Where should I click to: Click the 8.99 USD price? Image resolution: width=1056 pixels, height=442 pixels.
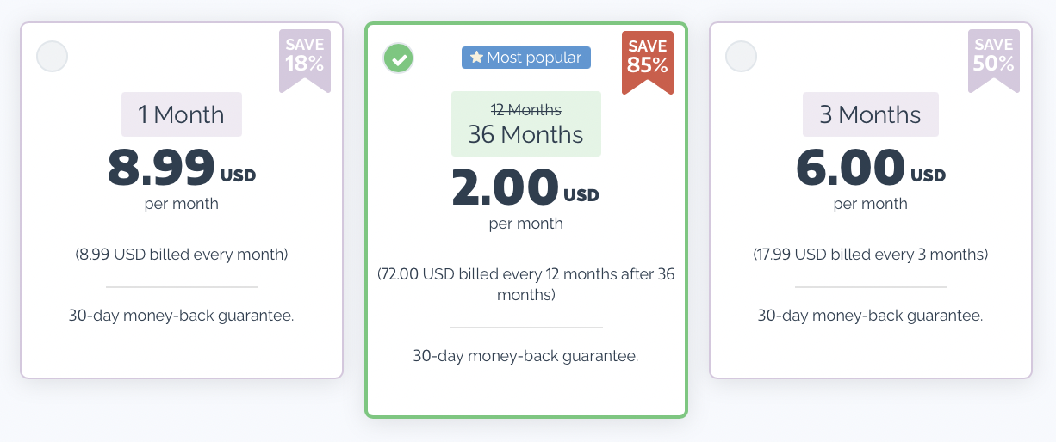click(x=182, y=169)
